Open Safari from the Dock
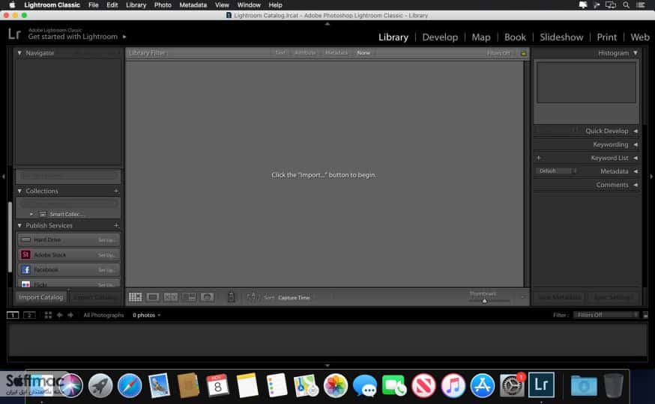 [x=130, y=385]
